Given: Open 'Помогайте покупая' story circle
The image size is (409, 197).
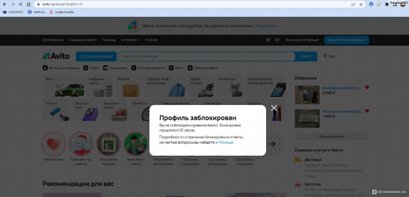Looking at the screenshot, I should coord(109,144).
